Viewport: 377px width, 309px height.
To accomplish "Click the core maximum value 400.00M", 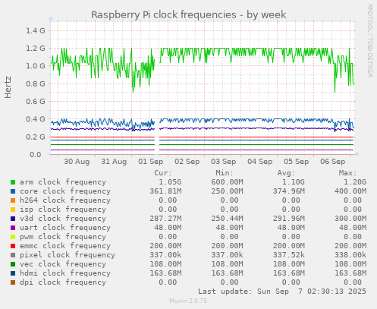I will (350, 191).
